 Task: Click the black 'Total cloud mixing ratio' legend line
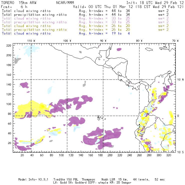click(26, 11)
